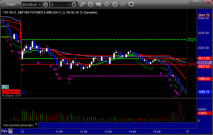Click the green up arrow below 13

click(69, 82)
